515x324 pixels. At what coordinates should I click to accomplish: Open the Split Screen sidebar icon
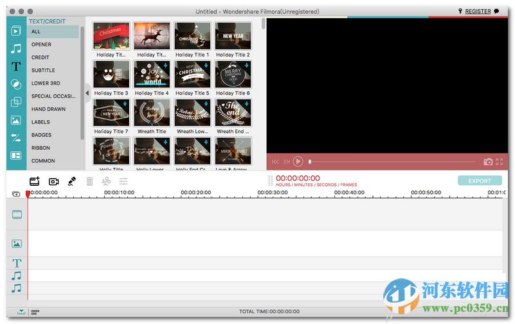click(16, 156)
